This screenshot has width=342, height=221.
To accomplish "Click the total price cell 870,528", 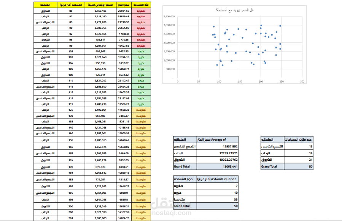I will coord(100,167).
